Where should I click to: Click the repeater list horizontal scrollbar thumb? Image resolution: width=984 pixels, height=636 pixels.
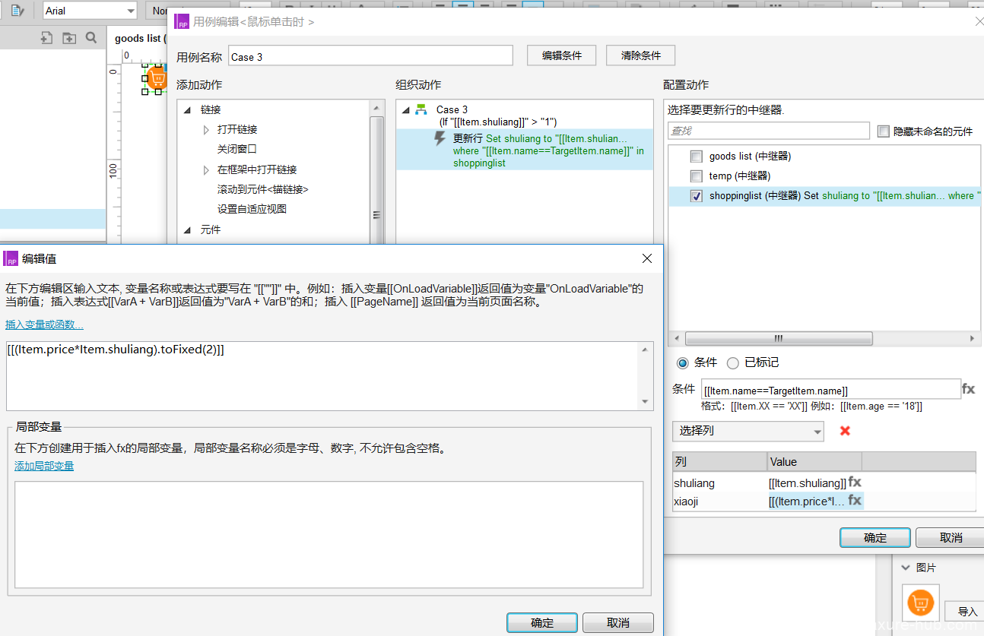point(779,338)
